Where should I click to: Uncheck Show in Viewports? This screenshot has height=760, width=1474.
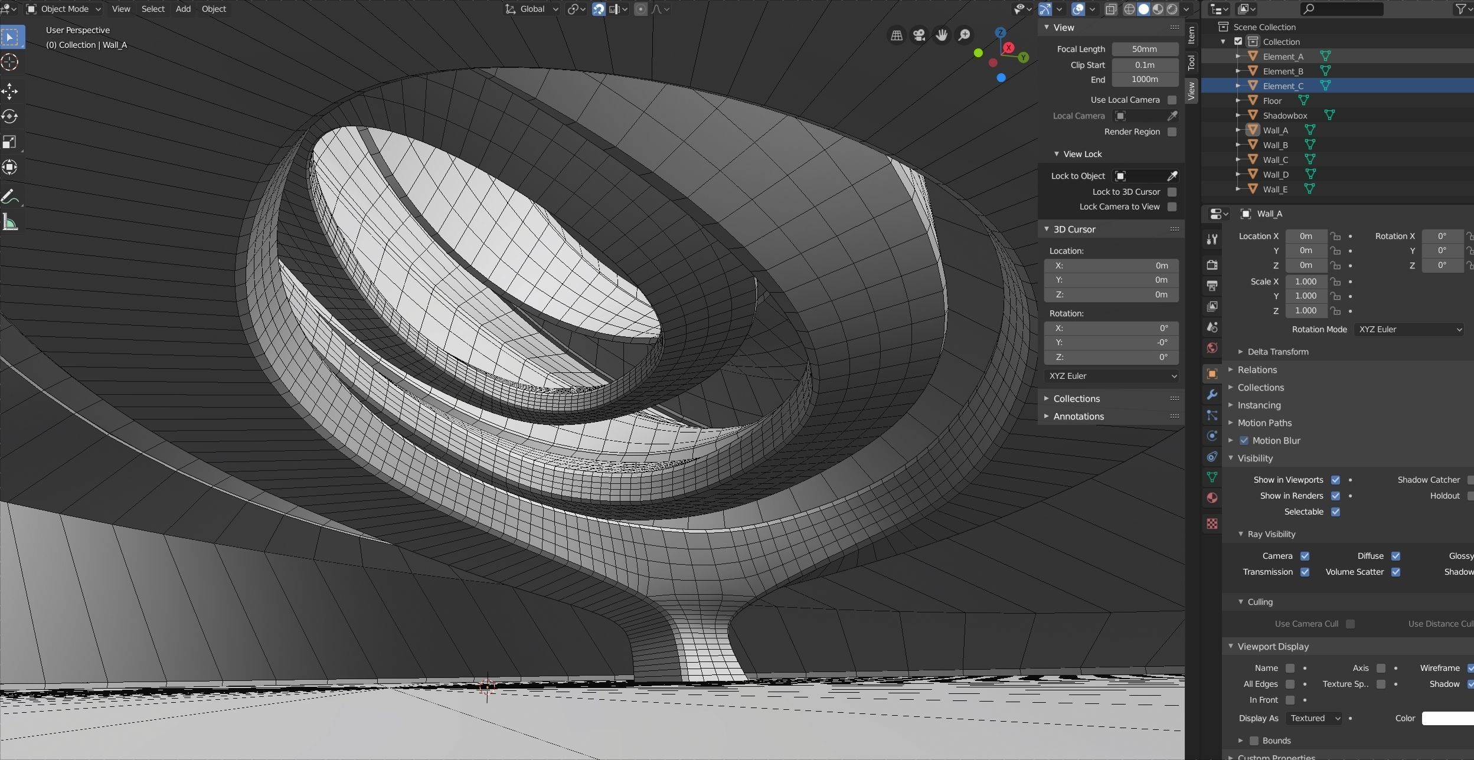click(x=1335, y=480)
